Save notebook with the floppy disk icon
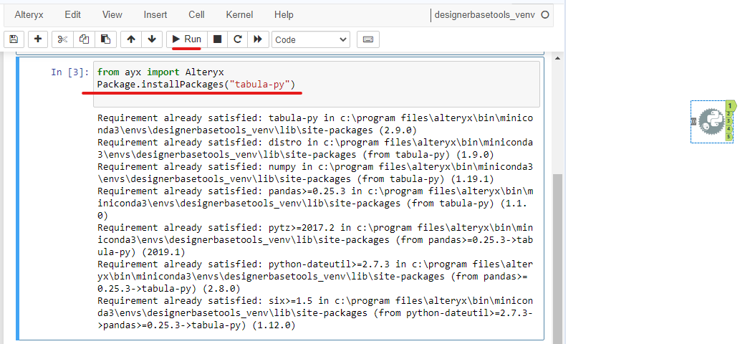750x344 pixels. pyautogui.click(x=14, y=39)
